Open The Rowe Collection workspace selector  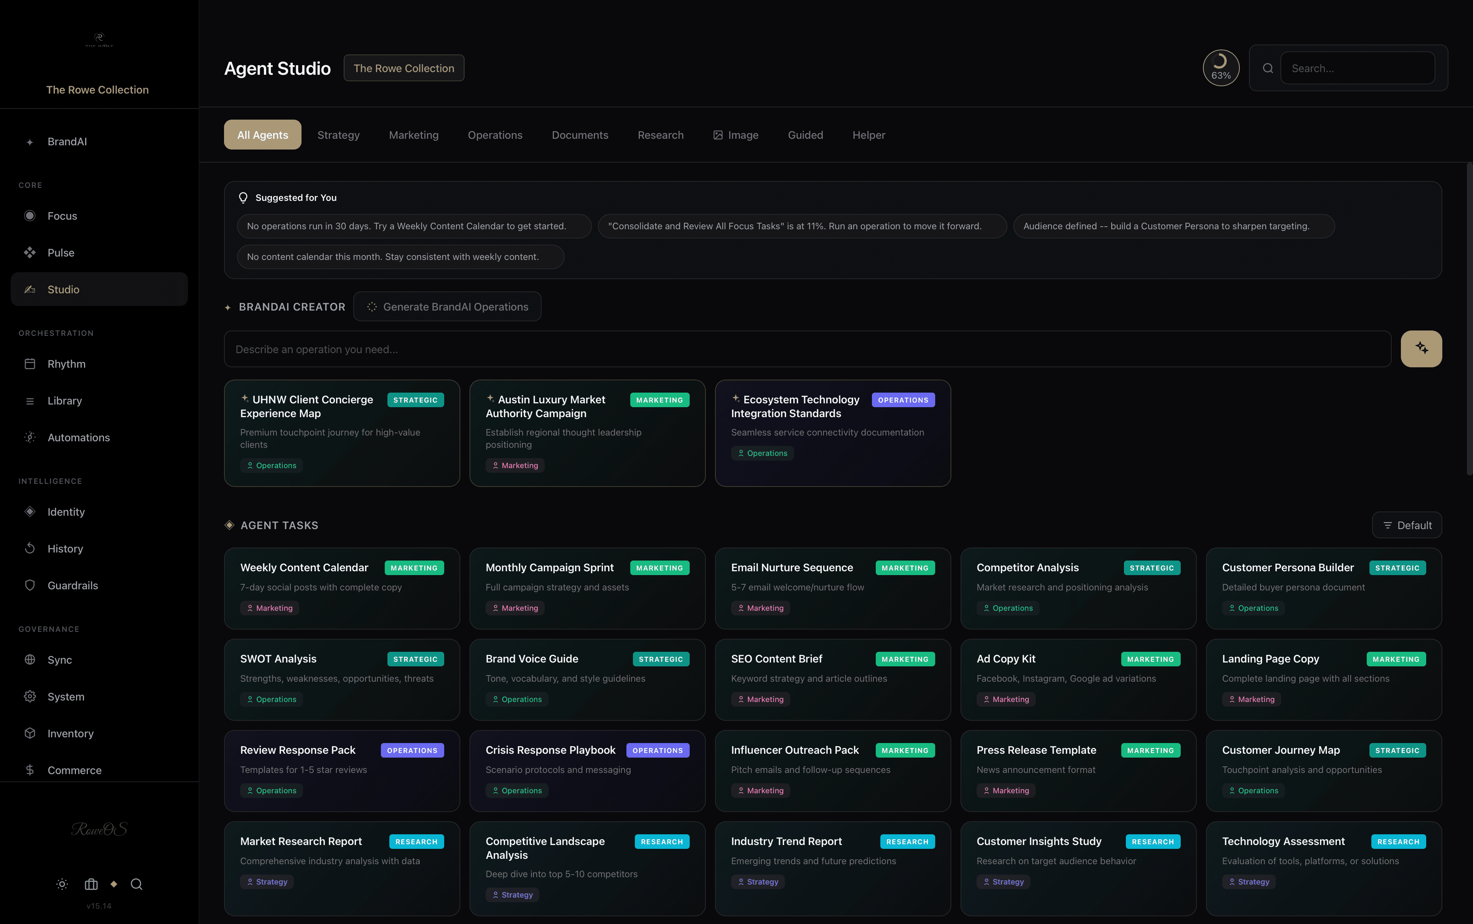click(404, 68)
